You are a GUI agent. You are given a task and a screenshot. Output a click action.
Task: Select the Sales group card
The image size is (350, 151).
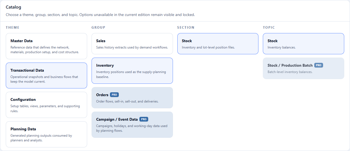point(132,44)
